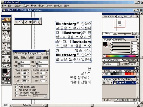Open the Type menu
143x107 pixels.
click(26, 6)
